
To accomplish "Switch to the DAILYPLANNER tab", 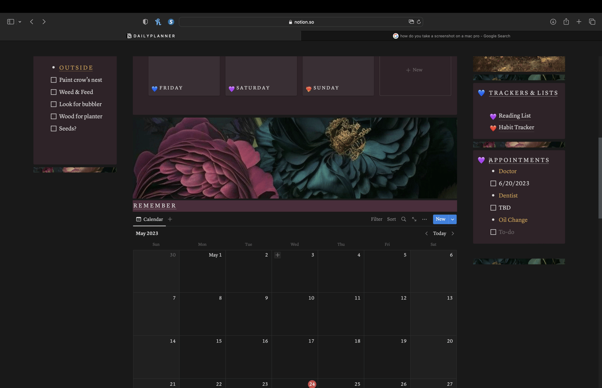I will click(x=151, y=36).
